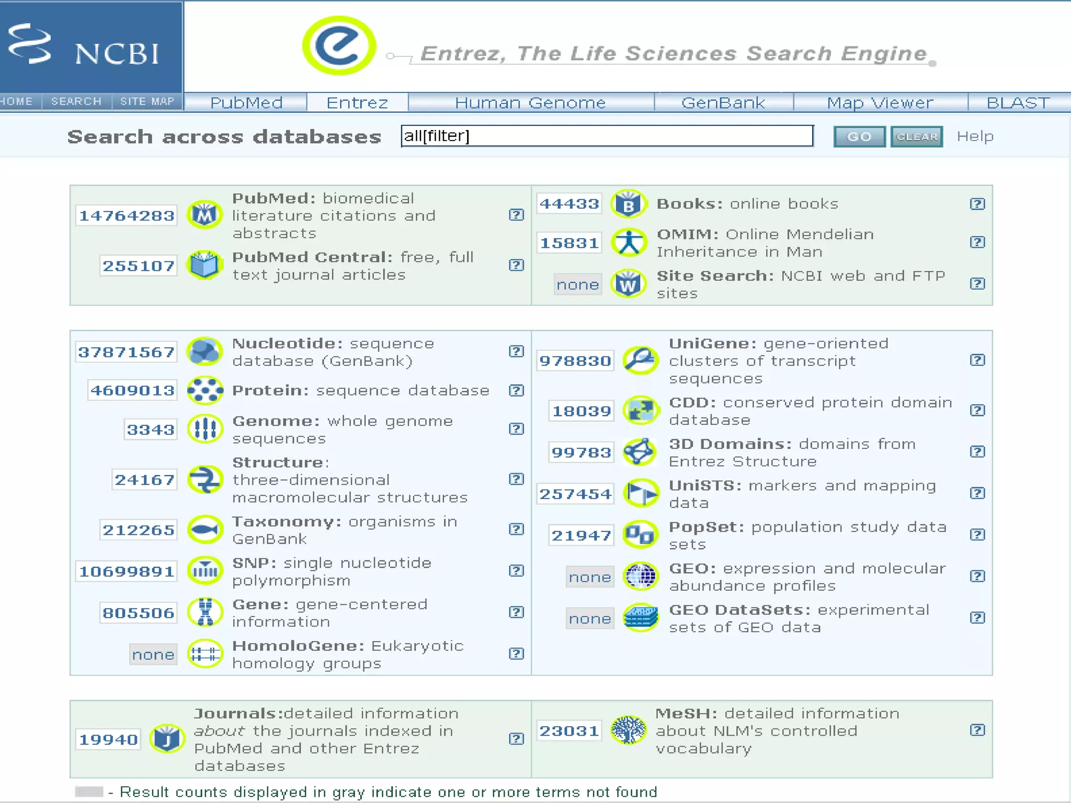Open the 14764283 PubMed results count
Image resolution: width=1071 pixels, height=803 pixels.
[x=127, y=215]
